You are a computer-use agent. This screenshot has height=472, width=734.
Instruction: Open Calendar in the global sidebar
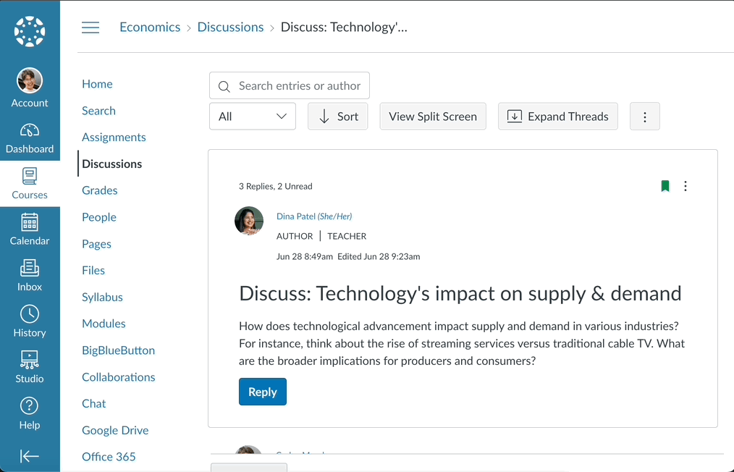pos(30,229)
